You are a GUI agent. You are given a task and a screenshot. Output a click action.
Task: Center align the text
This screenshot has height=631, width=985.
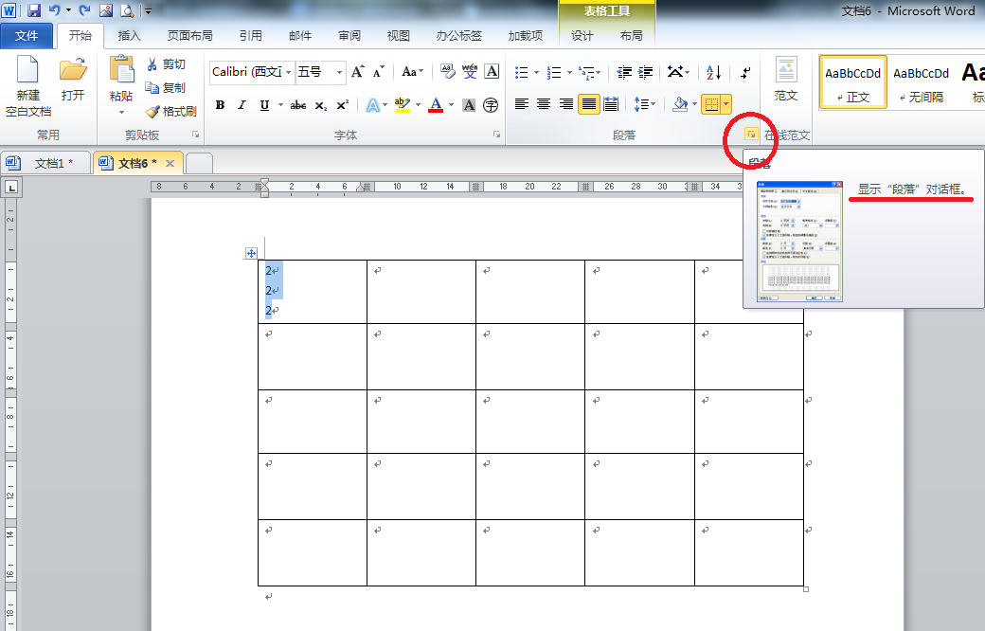coord(544,103)
